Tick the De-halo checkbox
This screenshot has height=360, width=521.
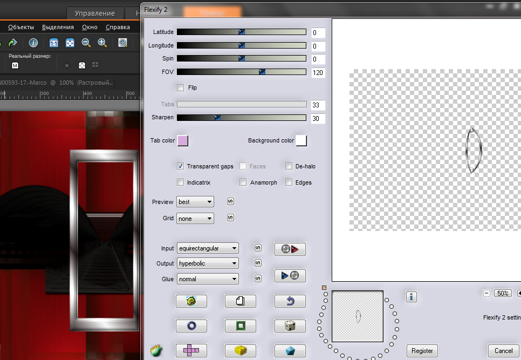pyautogui.click(x=289, y=166)
